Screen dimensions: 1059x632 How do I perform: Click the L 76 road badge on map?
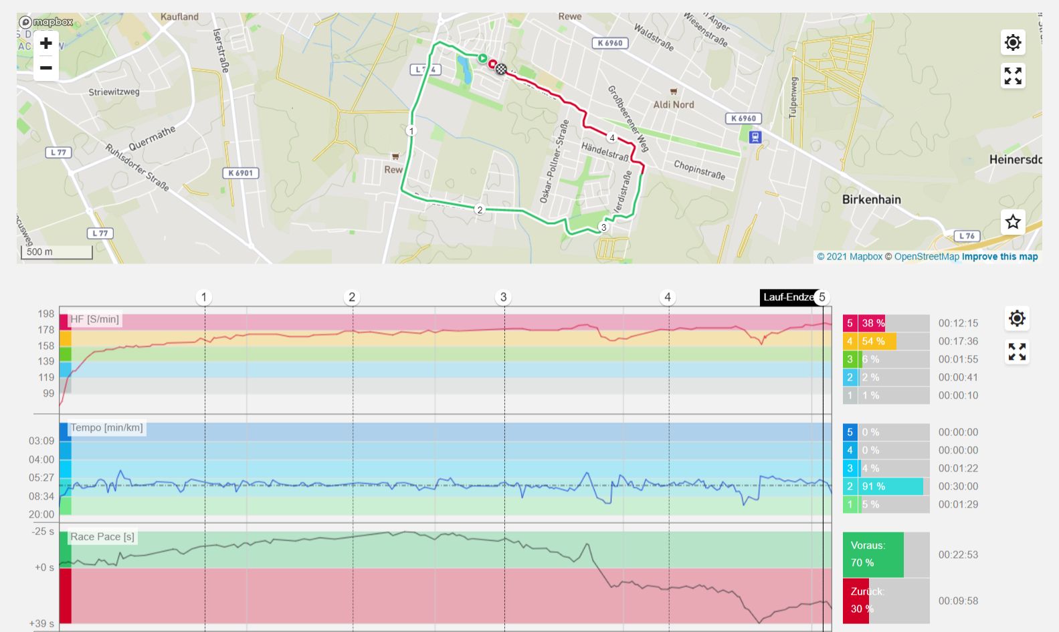pos(967,236)
